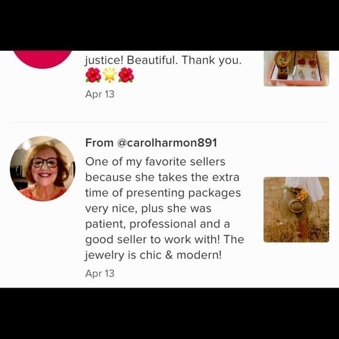Screen dimensions: 339x339
Task: Click the "One of my favorite sellers" line
Action: coord(155,162)
